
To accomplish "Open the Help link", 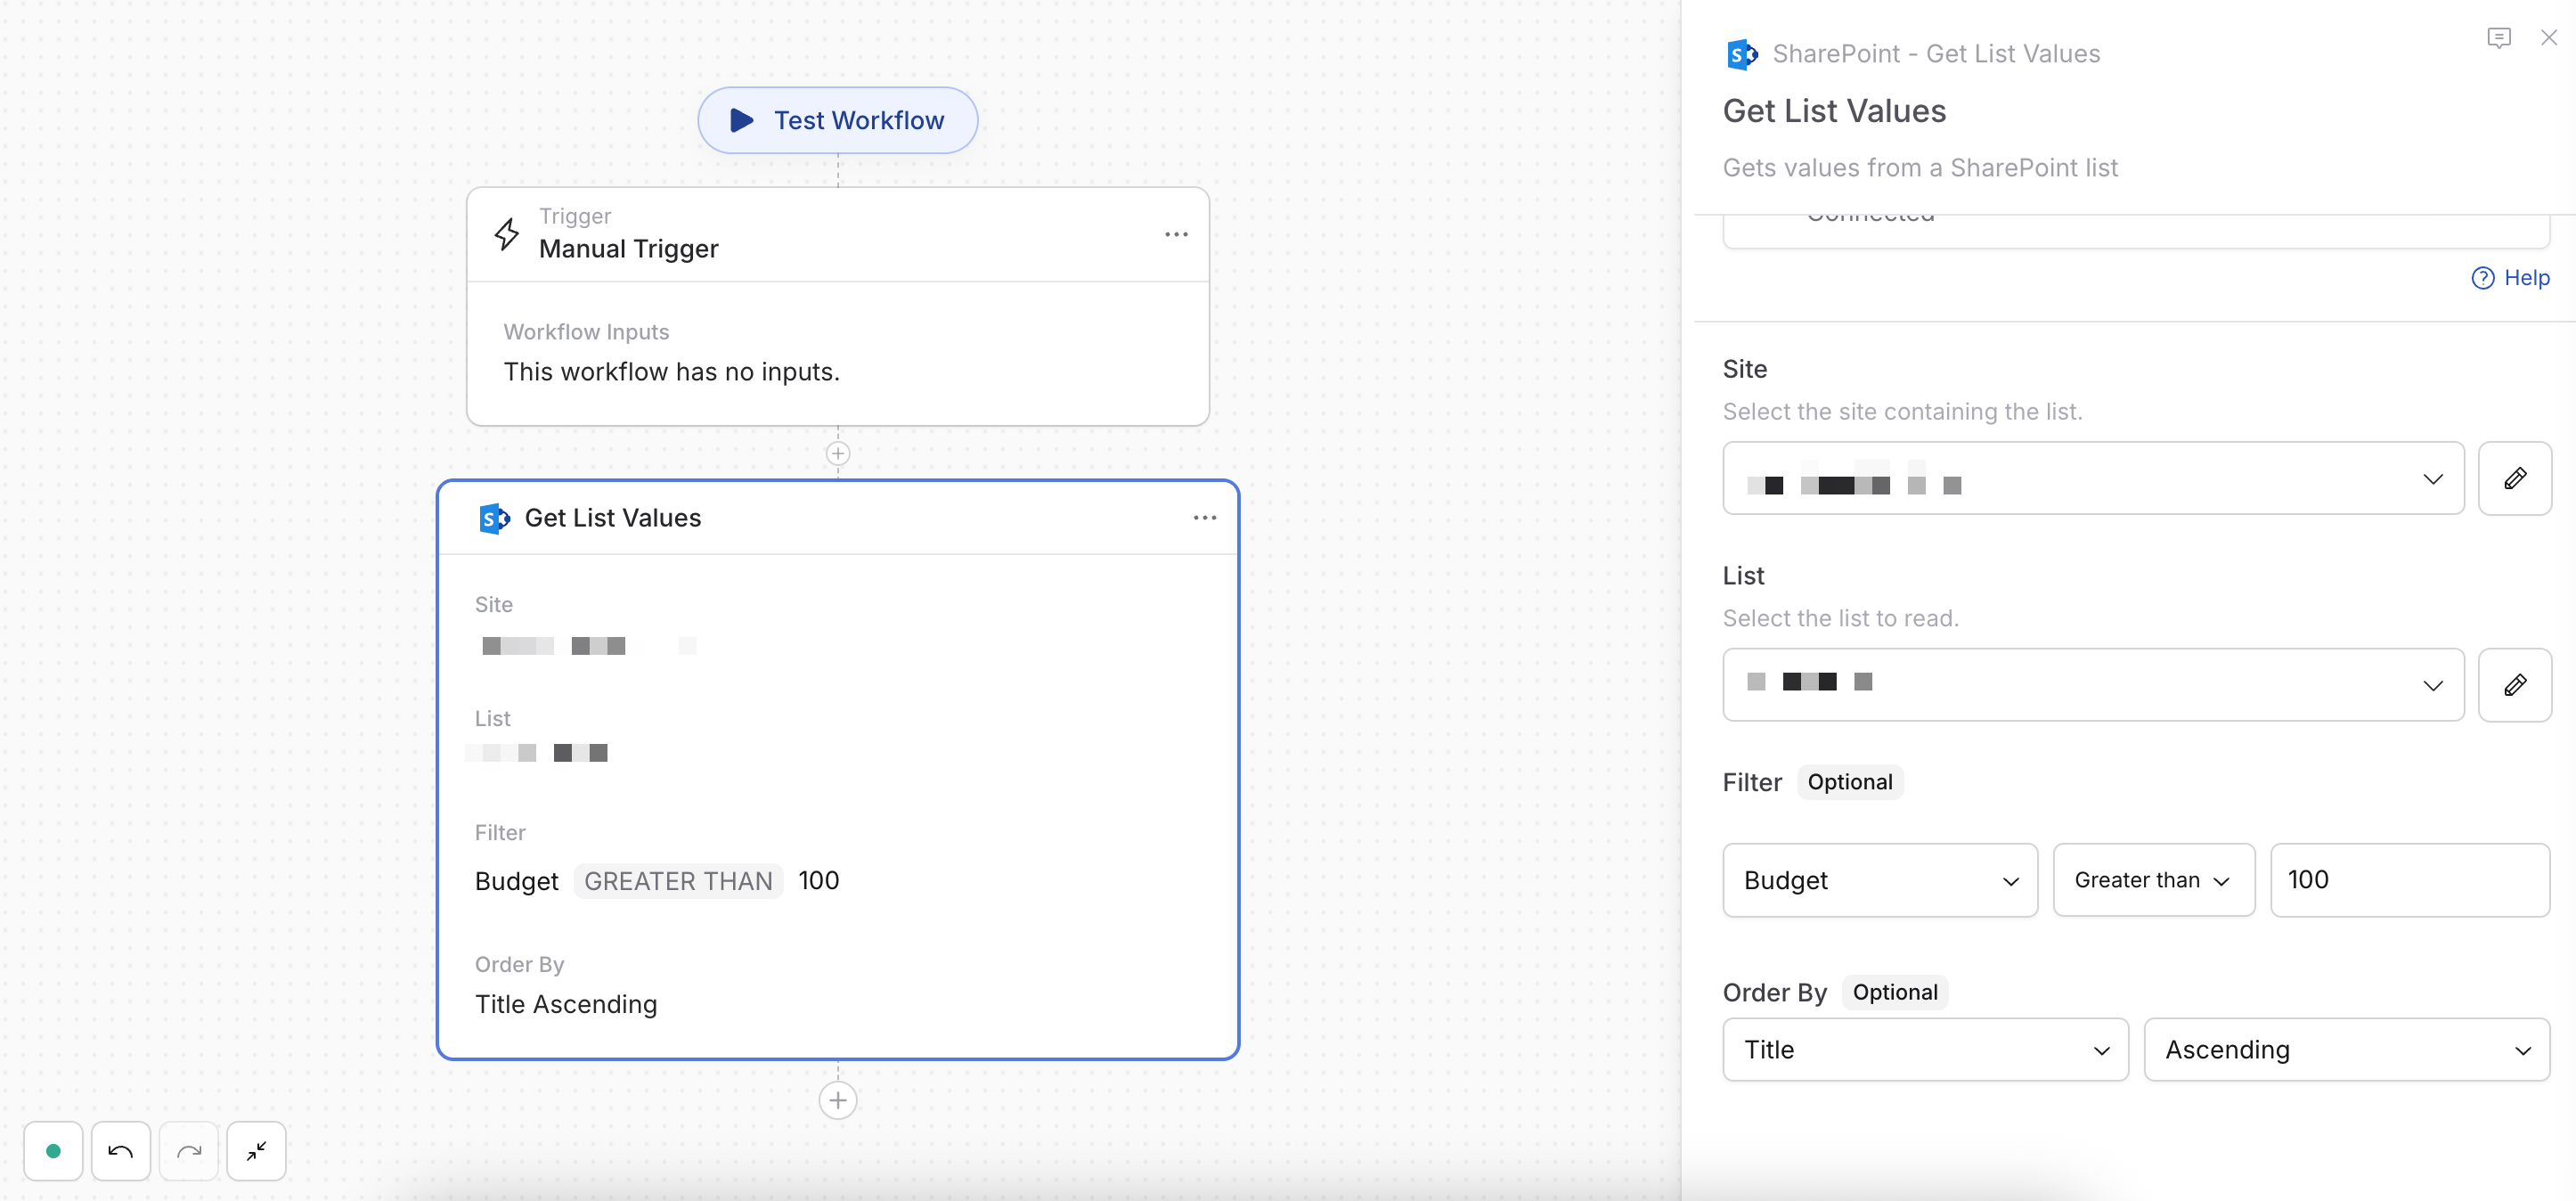I will (x=2510, y=278).
